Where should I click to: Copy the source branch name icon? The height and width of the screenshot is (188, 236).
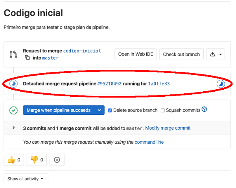[x=27, y=58]
